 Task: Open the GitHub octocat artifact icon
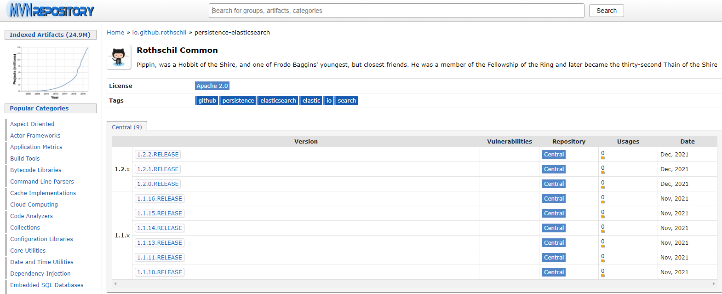[119, 57]
